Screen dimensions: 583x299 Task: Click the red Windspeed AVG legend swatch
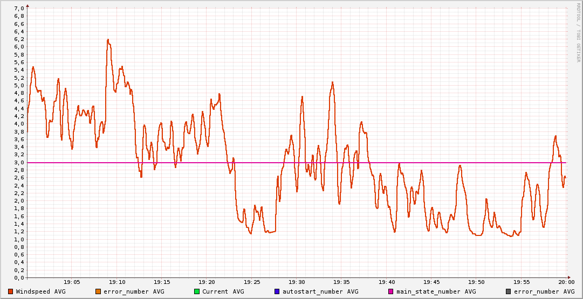[x=10, y=291]
